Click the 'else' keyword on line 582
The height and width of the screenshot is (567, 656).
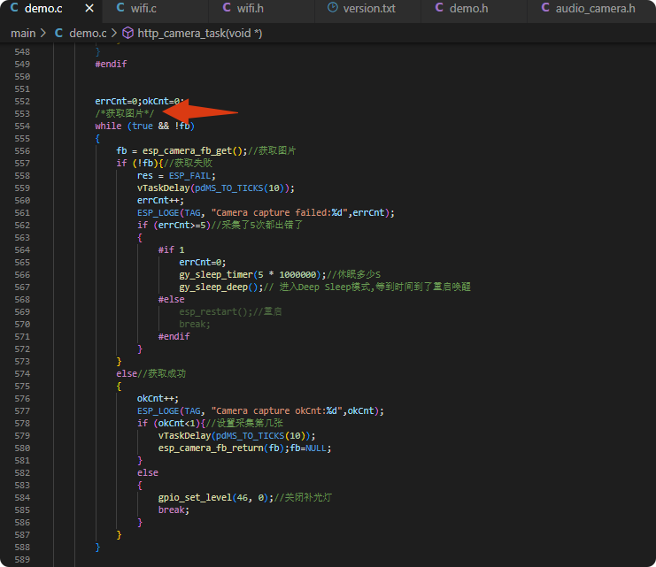coord(148,473)
